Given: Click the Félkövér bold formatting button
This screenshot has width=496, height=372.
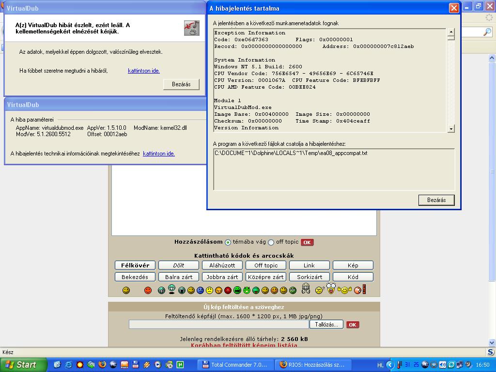Looking at the screenshot, I should 135,265.
